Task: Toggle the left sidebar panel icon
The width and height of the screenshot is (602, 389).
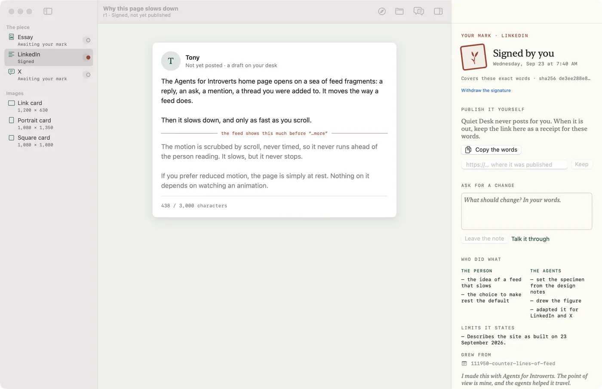Action: (x=48, y=11)
